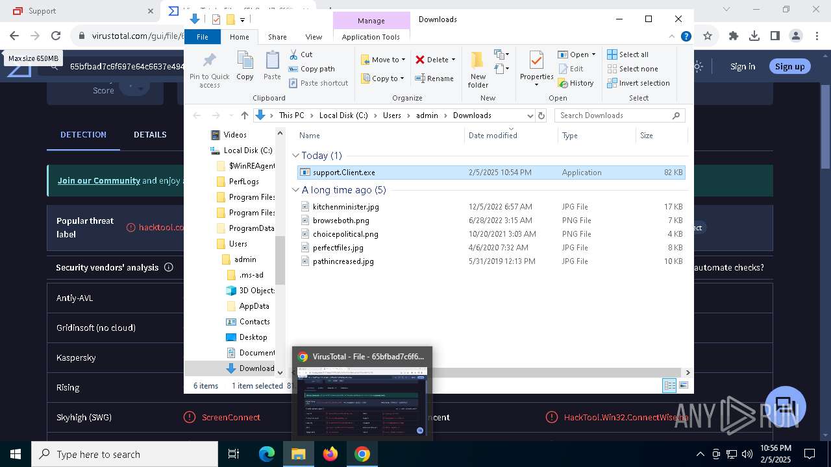Refresh the Downloads folder view
The image size is (831, 467).
(541, 115)
